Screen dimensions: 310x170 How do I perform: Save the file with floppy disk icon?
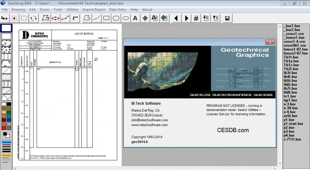pos(227,18)
